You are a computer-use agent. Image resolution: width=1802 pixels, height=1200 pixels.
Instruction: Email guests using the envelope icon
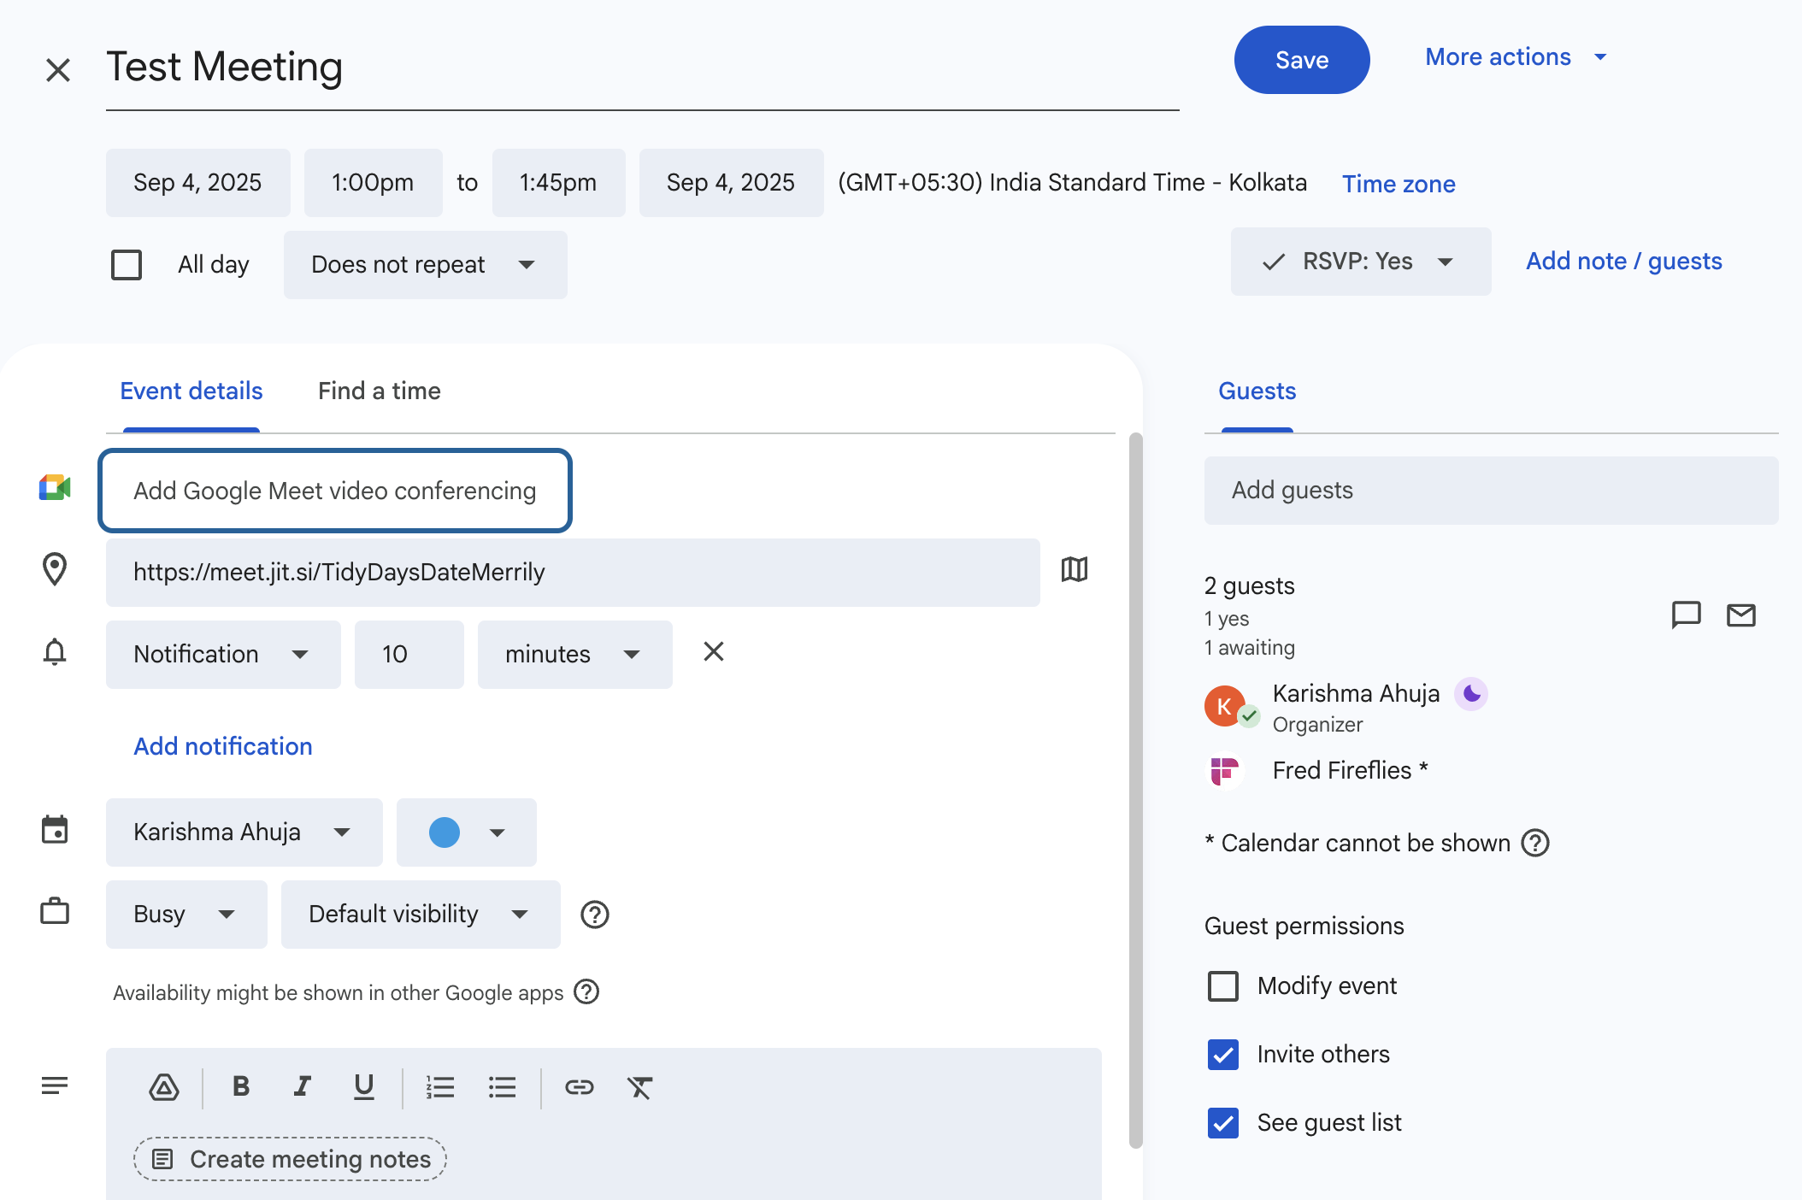[1740, 615]
